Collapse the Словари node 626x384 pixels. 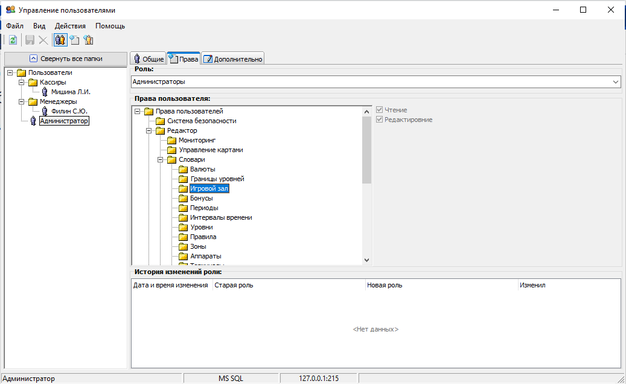point(160,159)
